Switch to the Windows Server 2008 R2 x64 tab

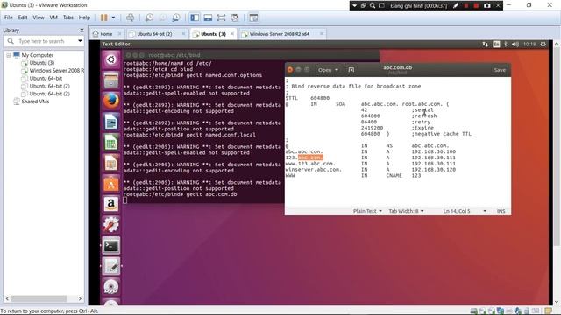tap(279, 34)
